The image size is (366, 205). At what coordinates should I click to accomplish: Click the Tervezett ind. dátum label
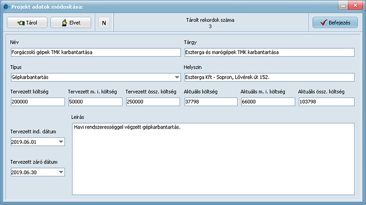click(33, 132)
